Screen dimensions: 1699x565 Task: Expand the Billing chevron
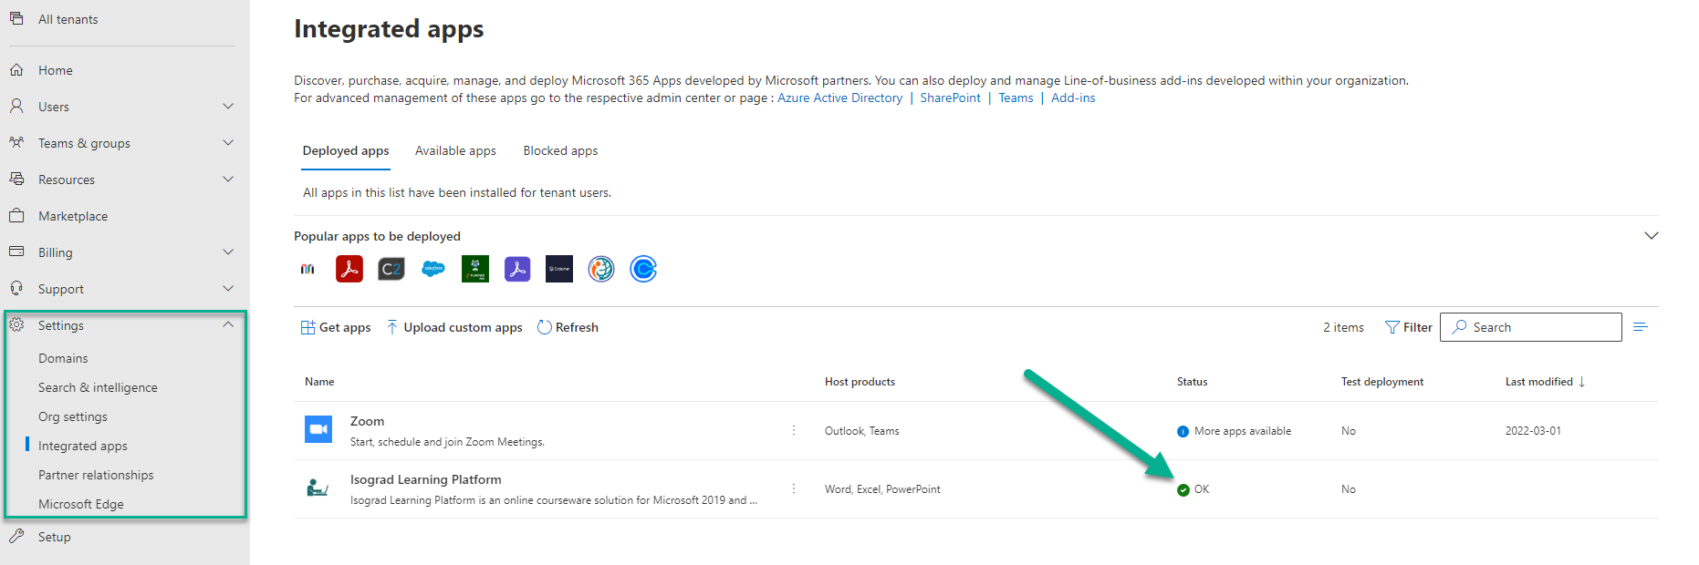click(228, 252)
